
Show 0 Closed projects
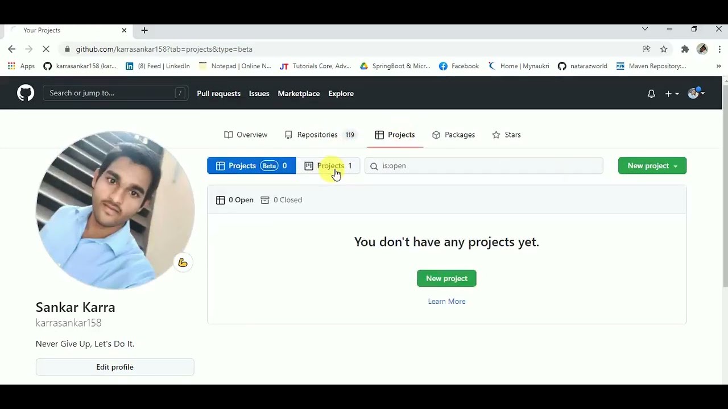[x=282, y=200]
